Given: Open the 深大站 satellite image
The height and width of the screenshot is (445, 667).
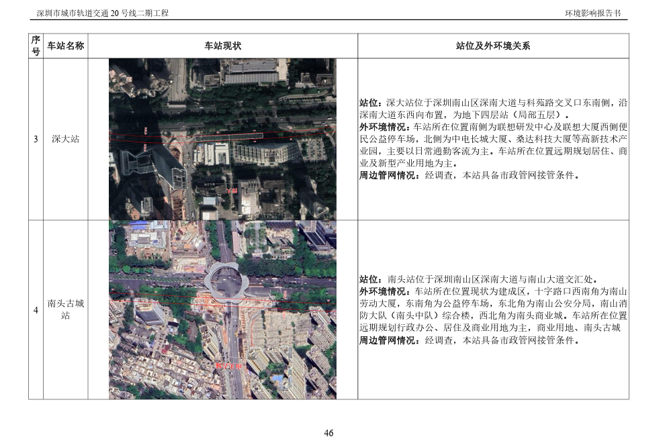Looking at the screenshot, I should tap(222, 139).
